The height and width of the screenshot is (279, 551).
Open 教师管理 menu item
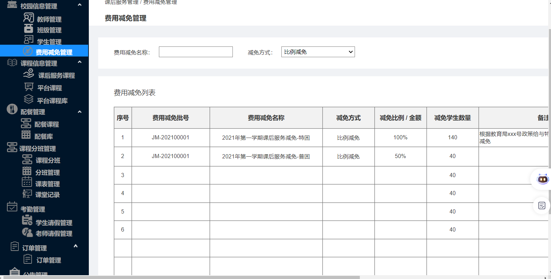(x=49, y=19)
